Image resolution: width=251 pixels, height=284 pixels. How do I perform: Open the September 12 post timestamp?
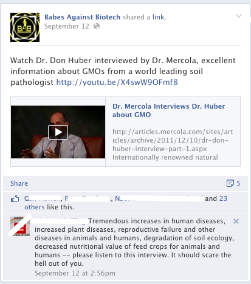tap(67, 26)
